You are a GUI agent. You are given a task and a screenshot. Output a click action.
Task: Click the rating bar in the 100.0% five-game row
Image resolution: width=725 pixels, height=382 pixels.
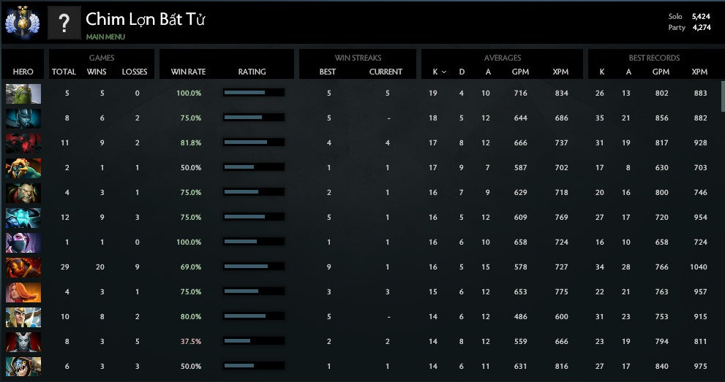[x=253, y=93]
